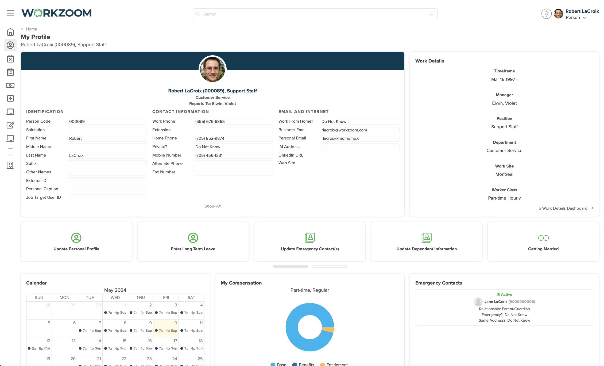
Task: Click Show All in the profile card
Action: pyautogui.click(x=212, y=206)
